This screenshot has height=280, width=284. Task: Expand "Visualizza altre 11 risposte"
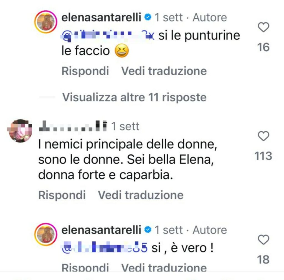point(134,97)
